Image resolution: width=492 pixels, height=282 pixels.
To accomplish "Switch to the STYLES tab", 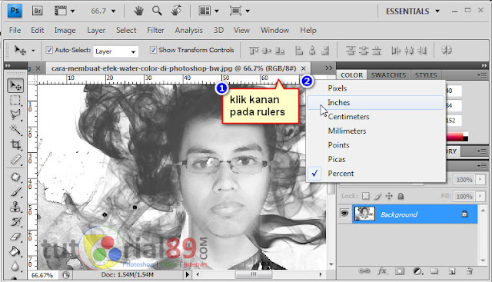I will point(426,75).
